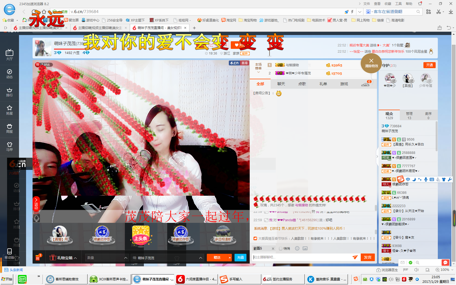The image size is (456, 285).
Task: Click the Windows 开始 start button
Action: click(x=7, y=279)
